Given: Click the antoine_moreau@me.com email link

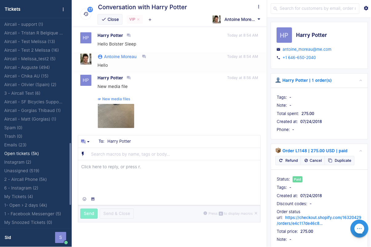Looking at the screenshot, I should [x=307, y=49].
